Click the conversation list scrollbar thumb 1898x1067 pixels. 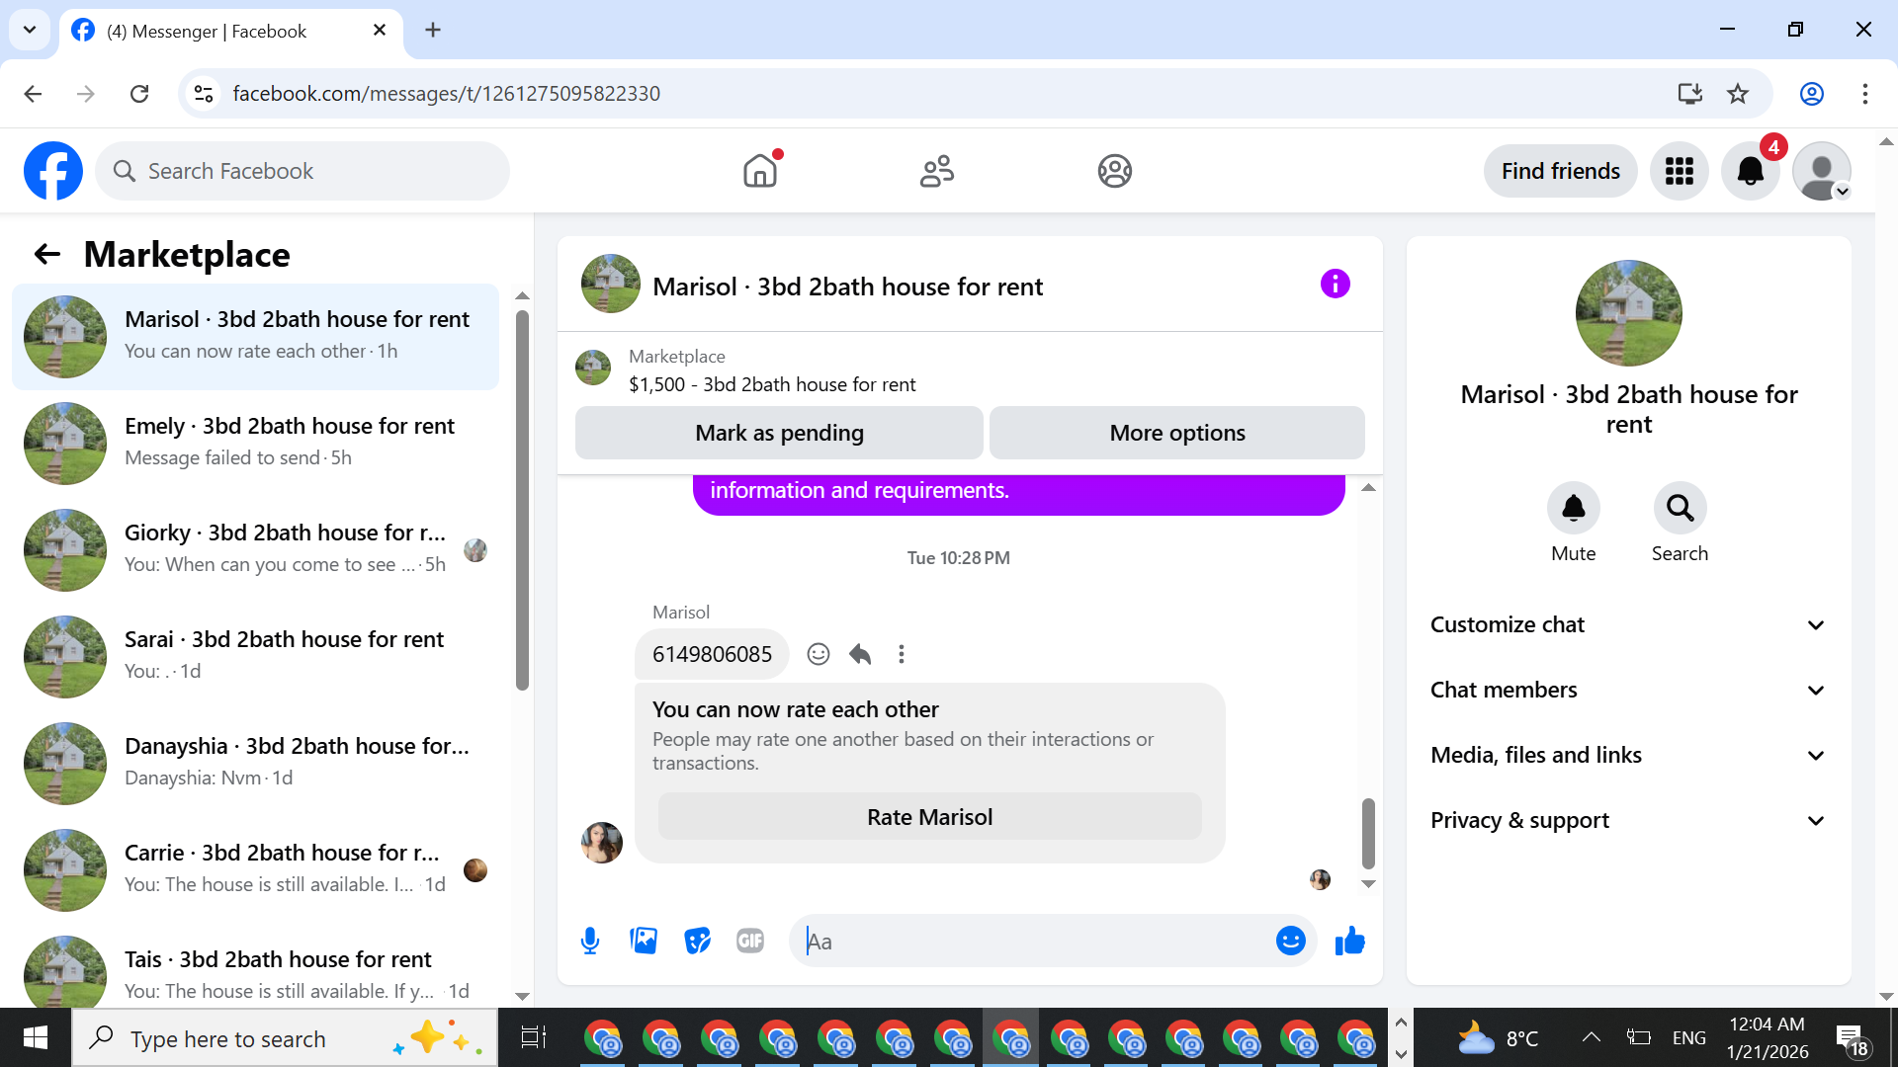[x=522, y=501]
